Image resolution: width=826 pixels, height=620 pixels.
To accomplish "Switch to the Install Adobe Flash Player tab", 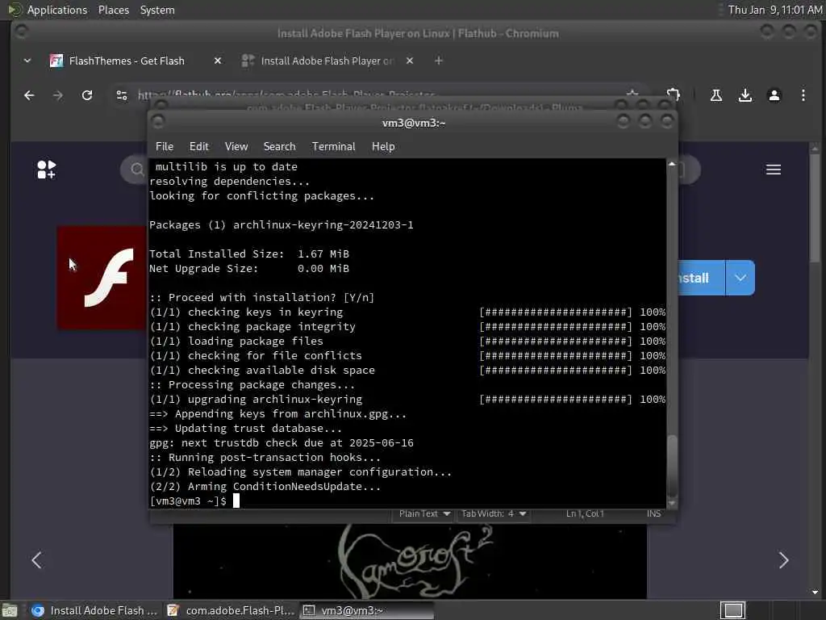I will (327, 61).
